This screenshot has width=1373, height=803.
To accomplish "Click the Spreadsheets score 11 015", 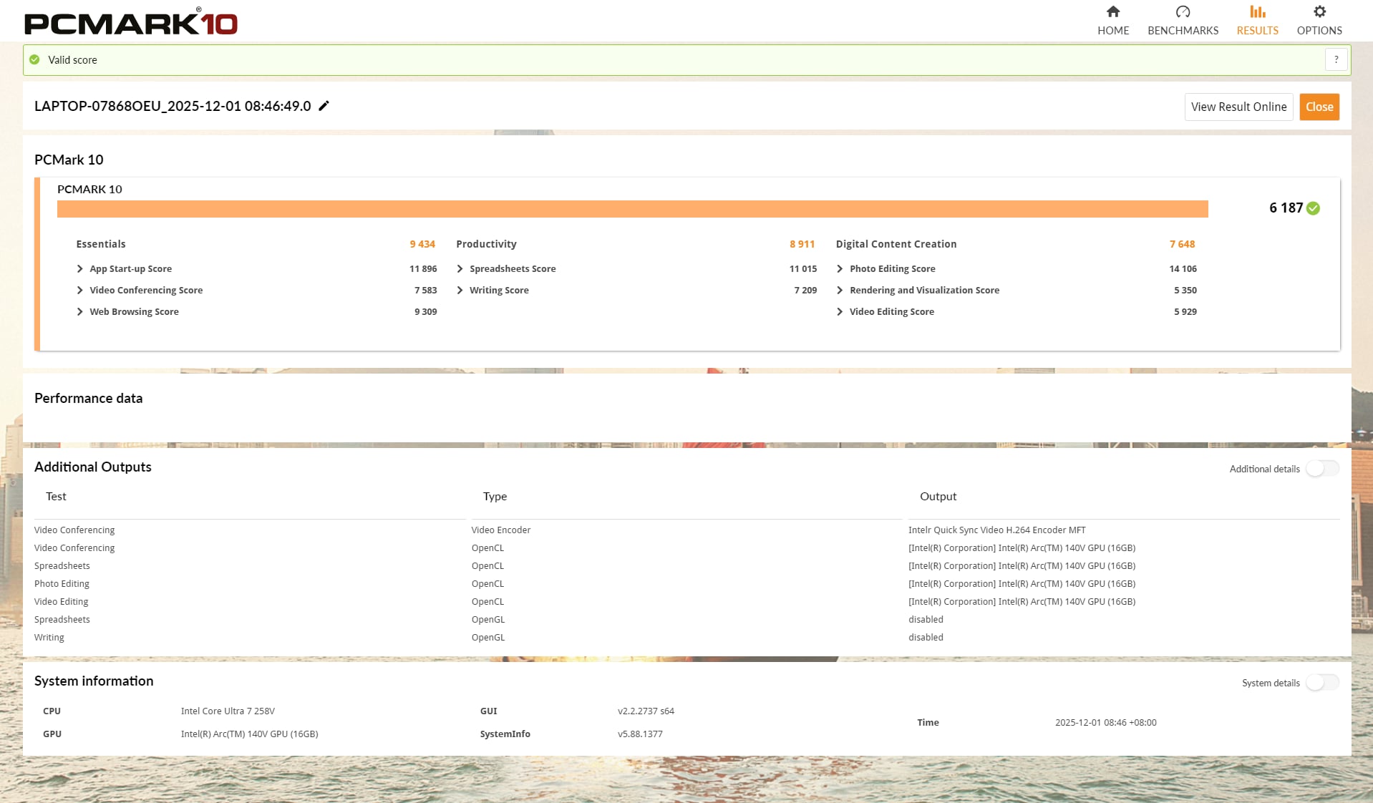I will pos(802,269).
